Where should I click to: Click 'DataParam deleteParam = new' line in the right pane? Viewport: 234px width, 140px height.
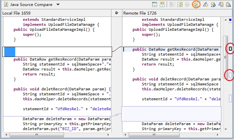point(181,124)
